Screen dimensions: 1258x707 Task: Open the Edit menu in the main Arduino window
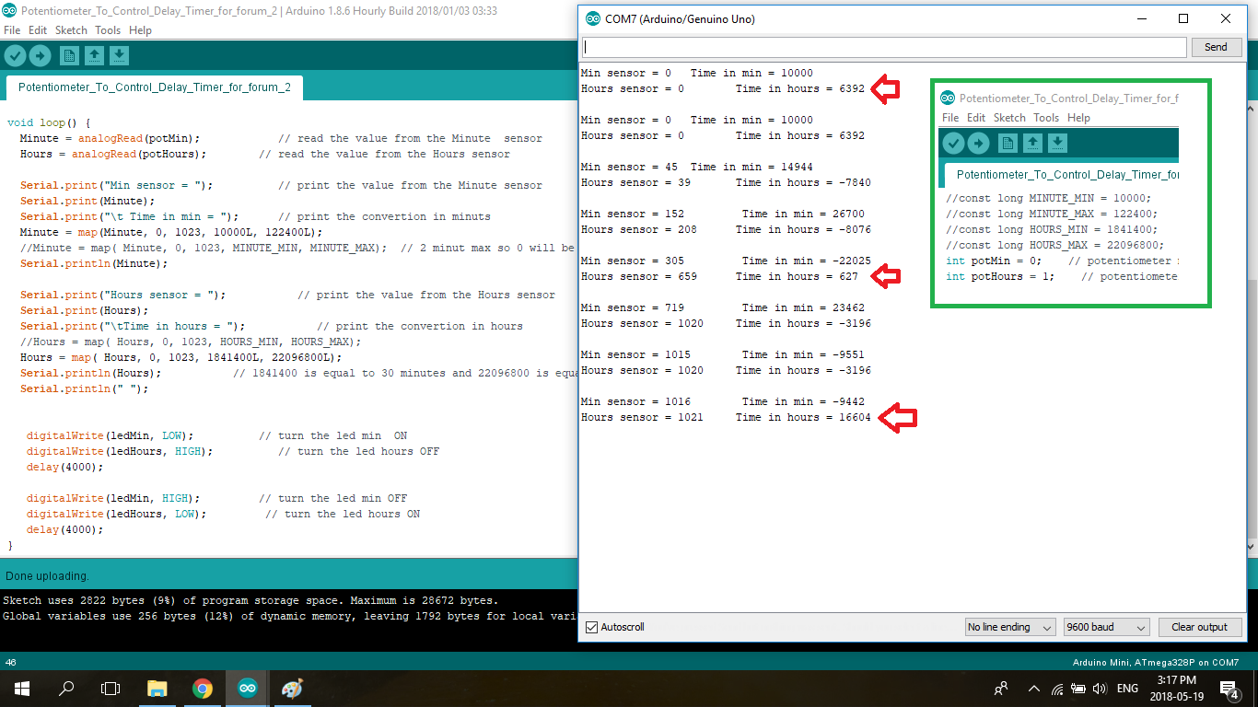pyautogui.click(x=38, y=30)
